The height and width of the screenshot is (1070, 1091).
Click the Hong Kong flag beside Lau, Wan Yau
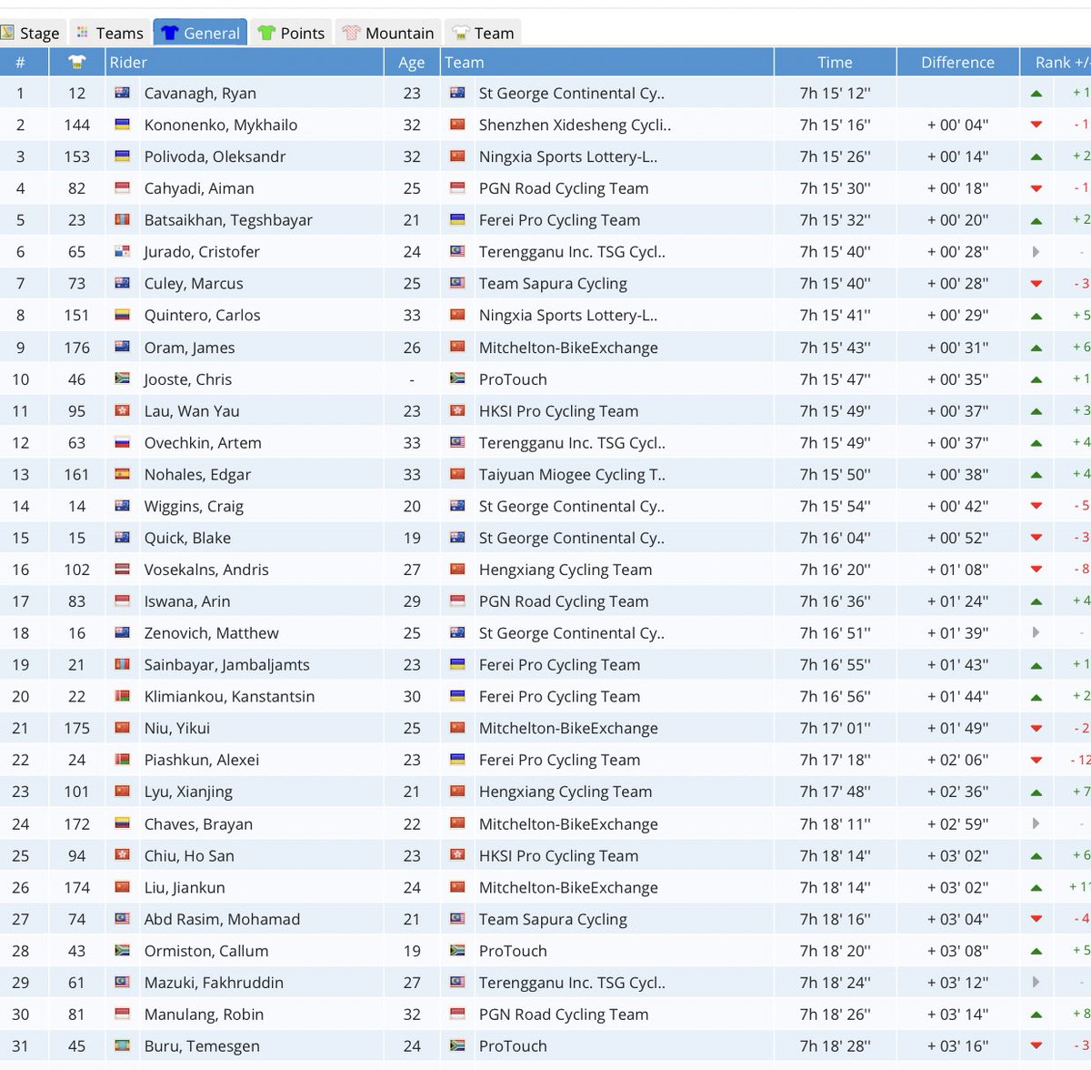pos(122,410)
